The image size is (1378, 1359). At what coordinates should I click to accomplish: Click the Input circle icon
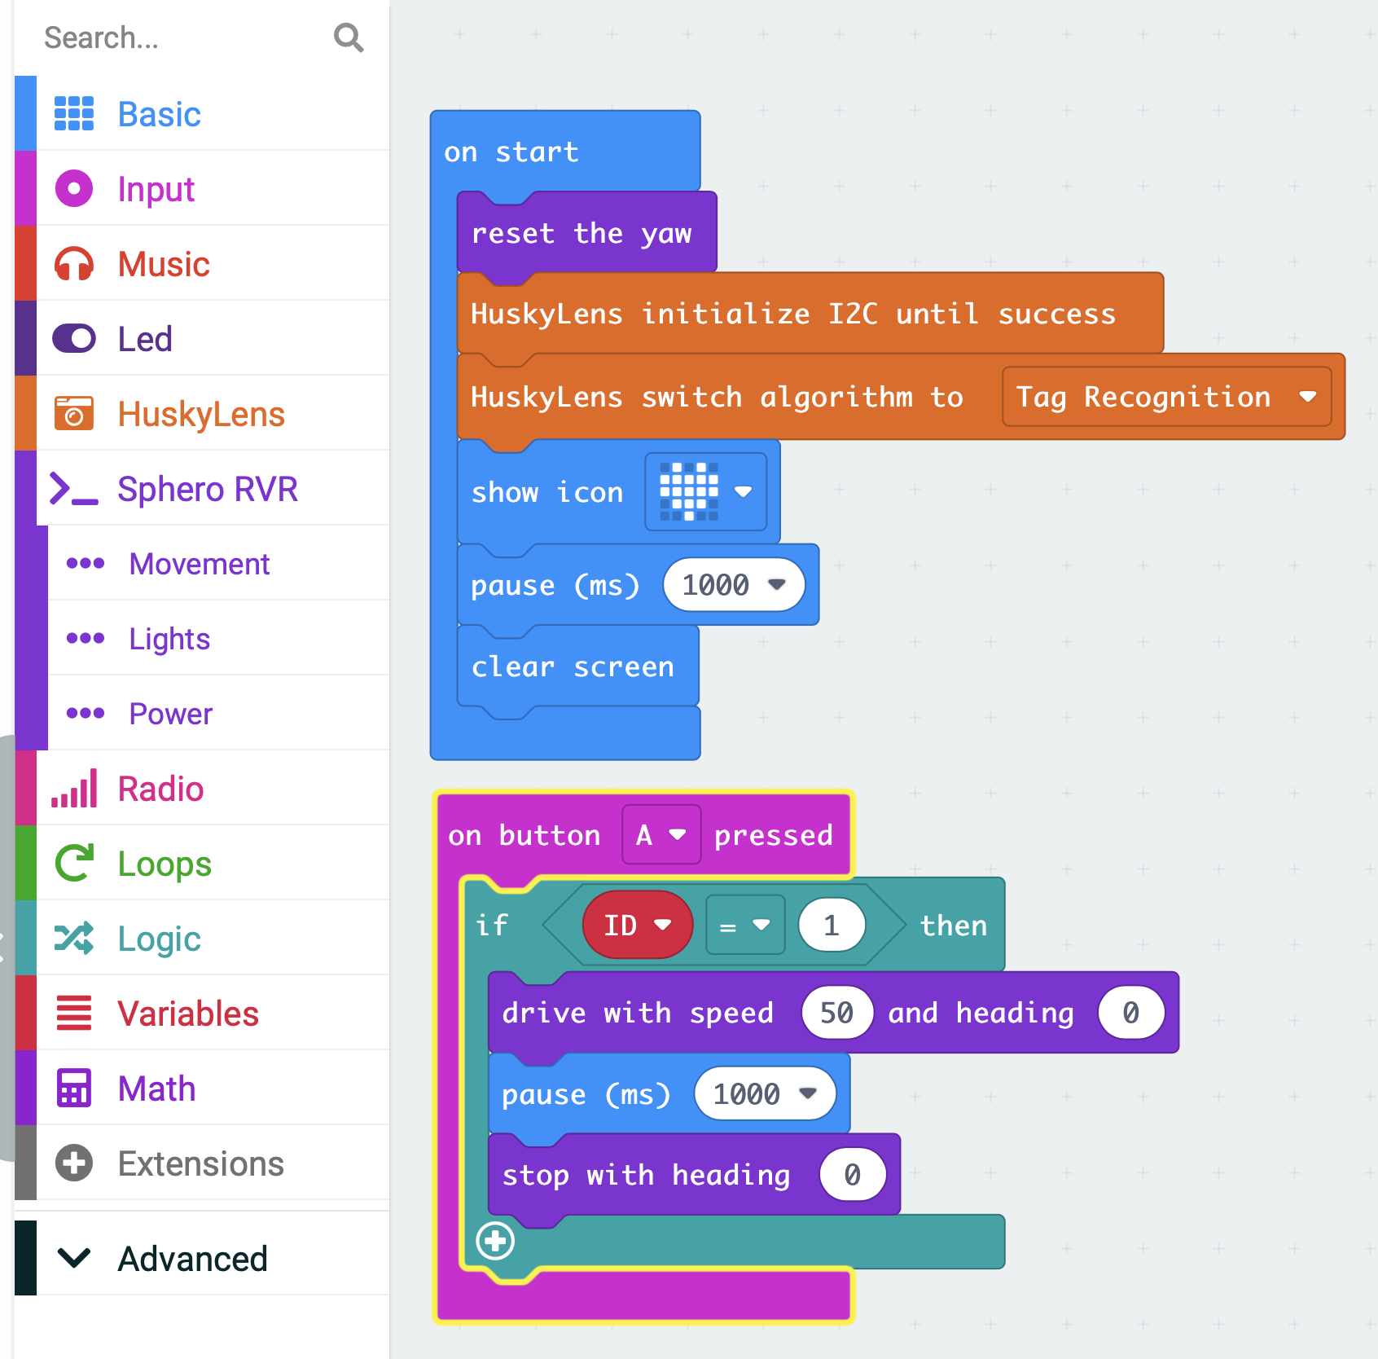point(74,189)
